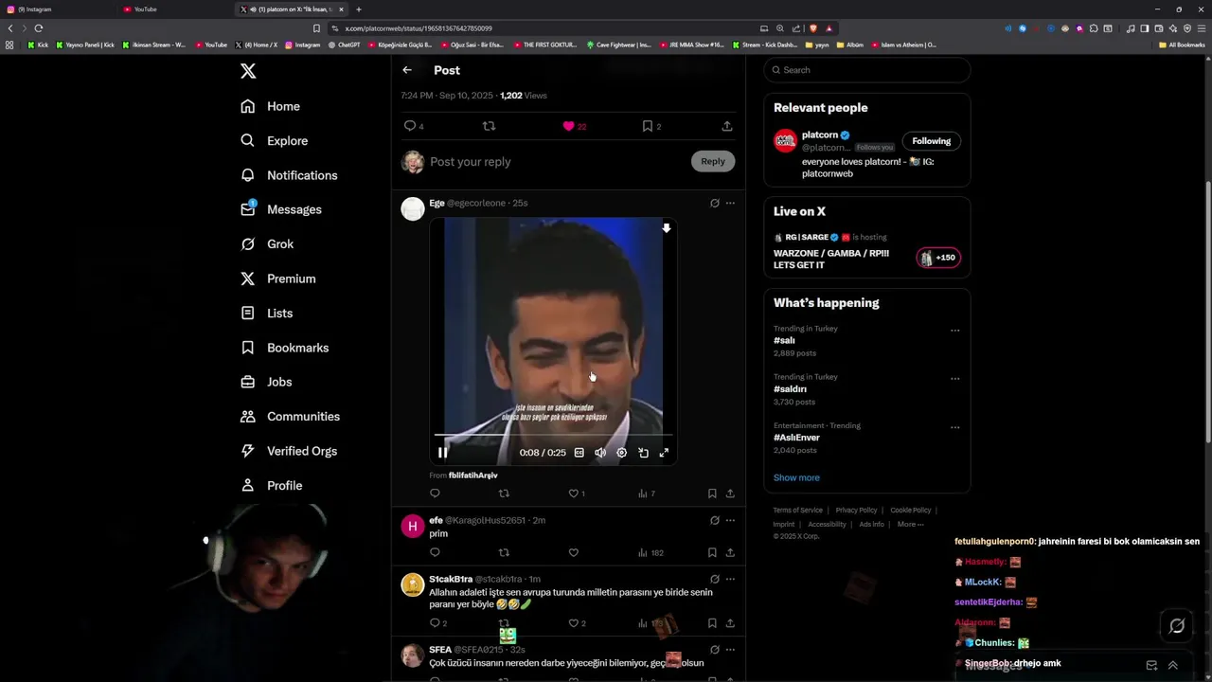This screenshot has width=1212, height=682.
Task: Open the #AslıEnver trending topic
Action: (x=796, y=438)
